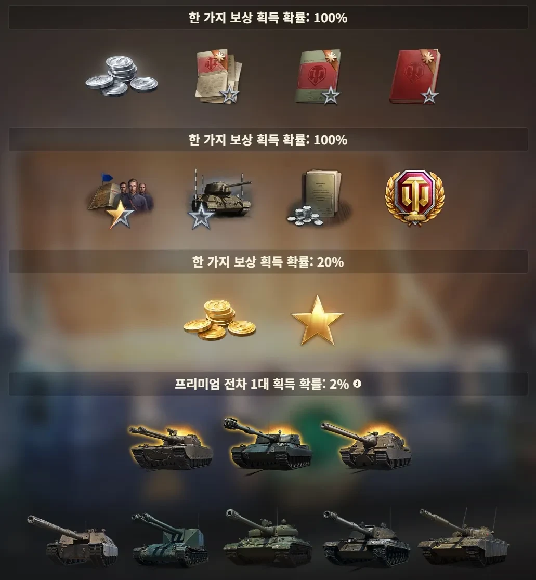
Task: Select the red crew book icon
Action: tap(415, 76)
